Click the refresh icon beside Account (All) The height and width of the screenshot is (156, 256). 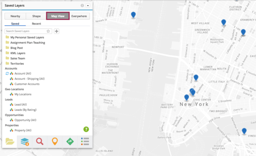(7, 73)
